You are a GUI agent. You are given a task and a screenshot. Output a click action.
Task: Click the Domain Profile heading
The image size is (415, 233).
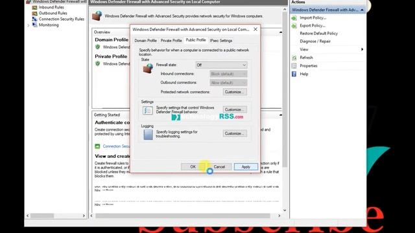pos(112,39)
